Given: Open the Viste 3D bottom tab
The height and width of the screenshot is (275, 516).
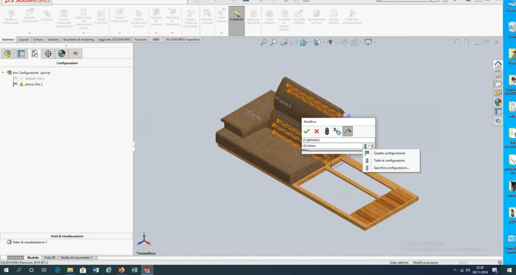Looking at the screenshot, I should pos(49,258).
